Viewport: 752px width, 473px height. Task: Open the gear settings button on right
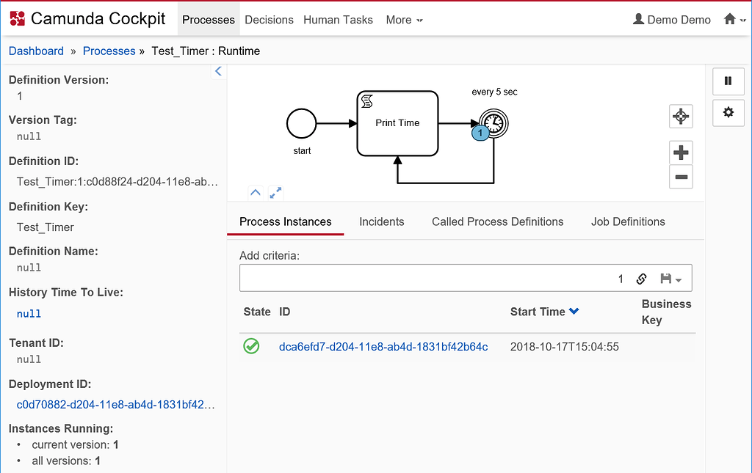[728, 112]
